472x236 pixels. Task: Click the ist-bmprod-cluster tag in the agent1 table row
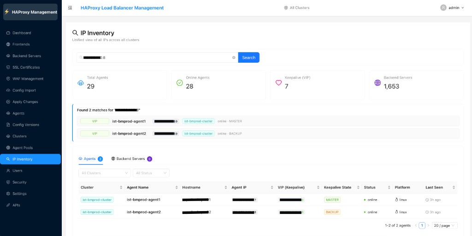click(97, 200)
